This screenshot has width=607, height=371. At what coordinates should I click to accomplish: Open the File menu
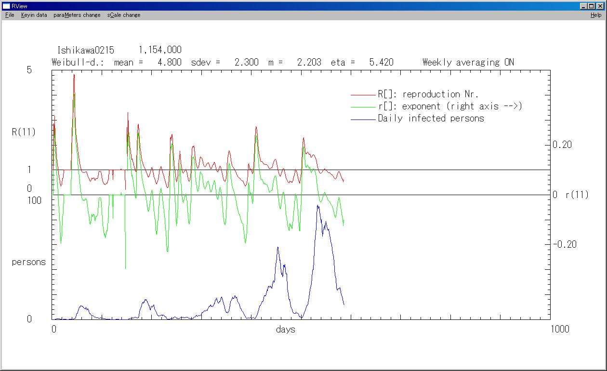pos(10,15)
